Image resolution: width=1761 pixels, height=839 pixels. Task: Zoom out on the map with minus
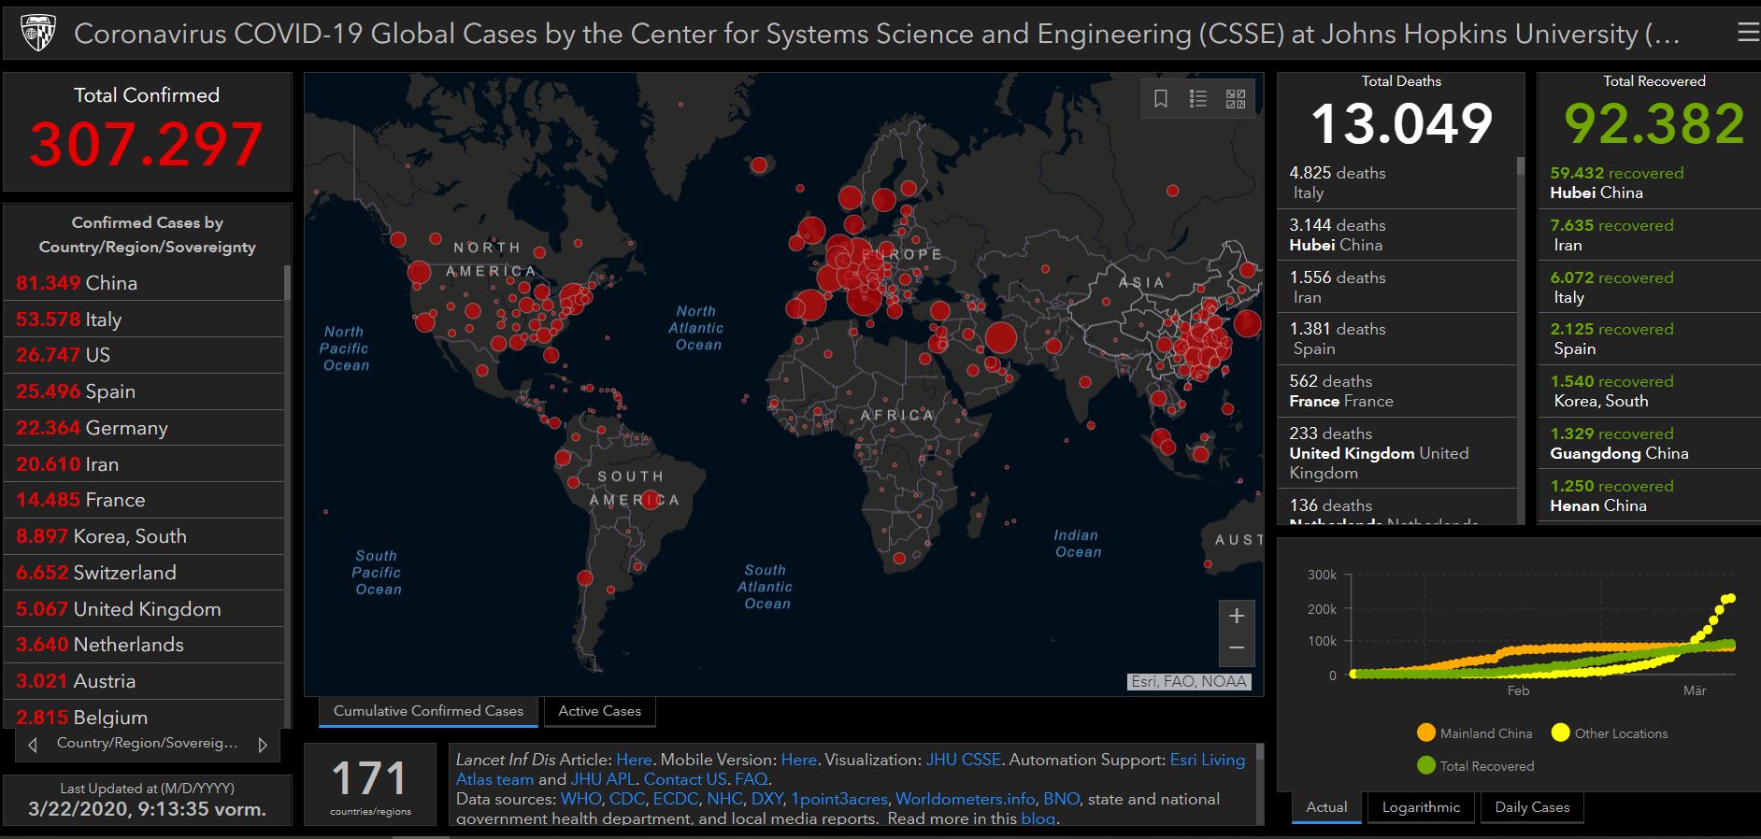coord(1237,648)
